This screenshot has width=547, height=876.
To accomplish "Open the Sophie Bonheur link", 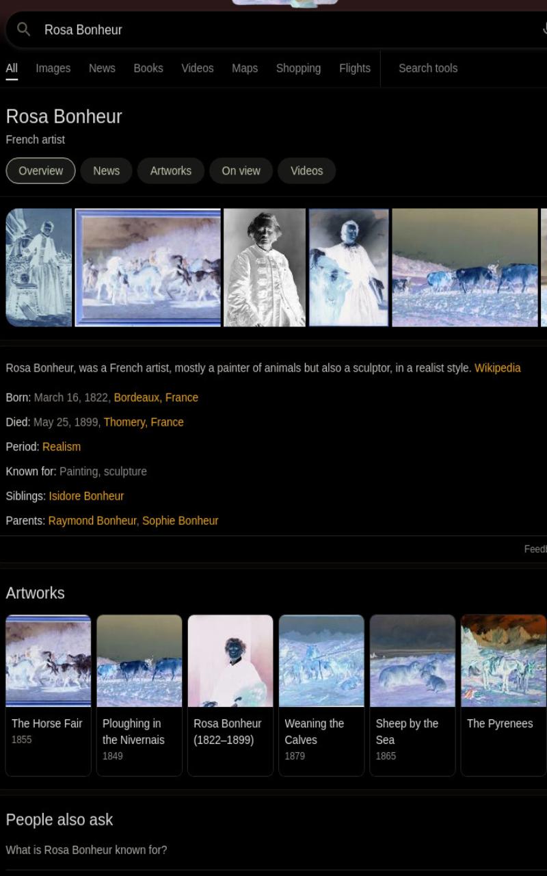I will (x=181, y=521).
